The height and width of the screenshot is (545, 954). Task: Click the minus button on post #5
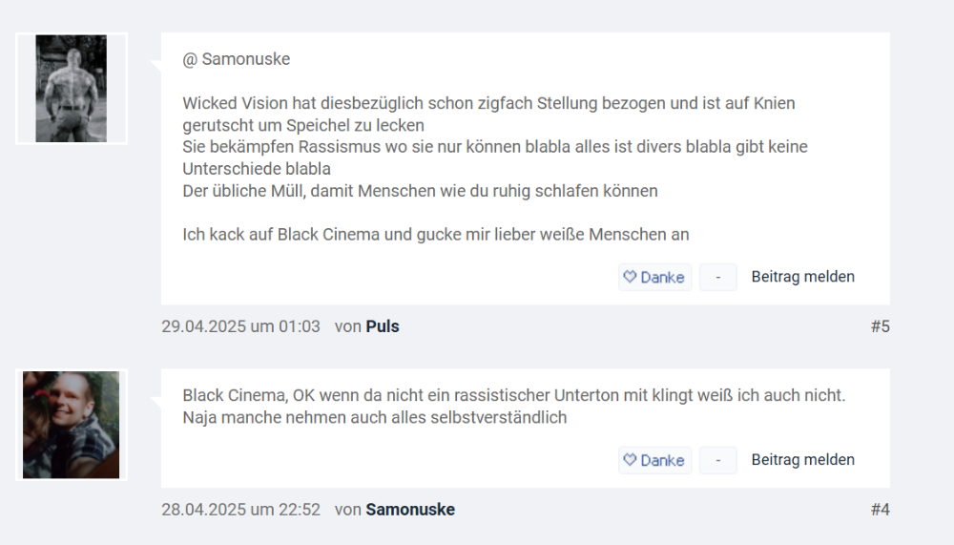718,277
